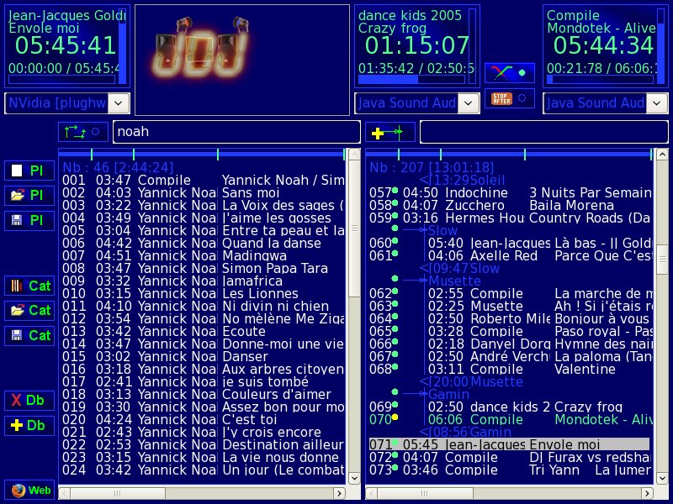Select the result "Yannick Noah / Sim"
This screenshot has height=504, width=673.
[204, 180]
